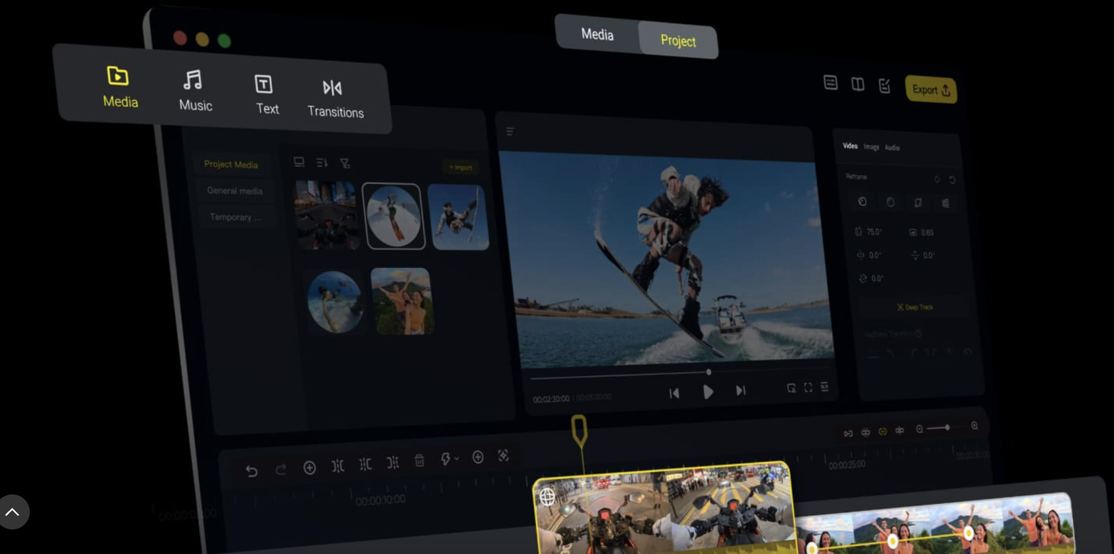Skip to next frame in player
Screen dimensions: 1114x554
740,391
